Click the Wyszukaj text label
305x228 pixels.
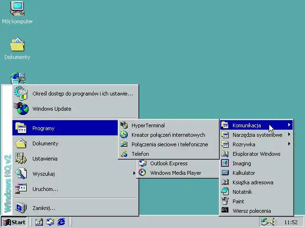[43, 174]
